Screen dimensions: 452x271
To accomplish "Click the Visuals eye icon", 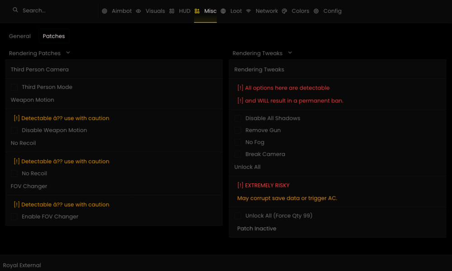I will [138, 11].
